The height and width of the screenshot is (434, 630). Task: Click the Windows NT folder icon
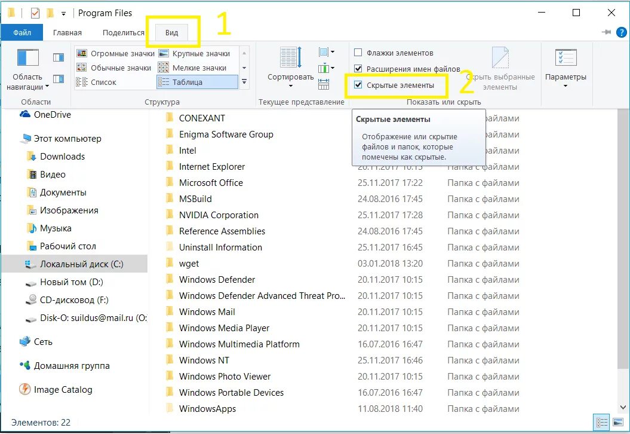pyautogui.click(x=170, y=360)
